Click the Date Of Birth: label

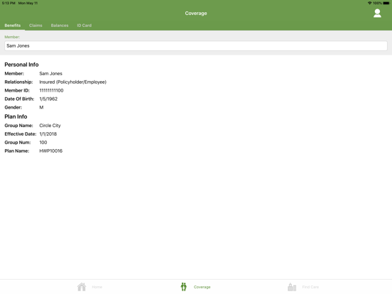click(19, 99)
